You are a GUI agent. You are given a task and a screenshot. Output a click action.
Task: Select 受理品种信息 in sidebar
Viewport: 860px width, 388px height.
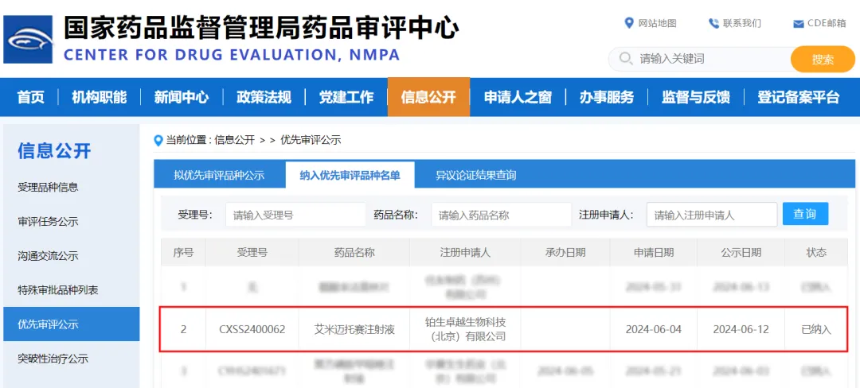click(49, 187)
